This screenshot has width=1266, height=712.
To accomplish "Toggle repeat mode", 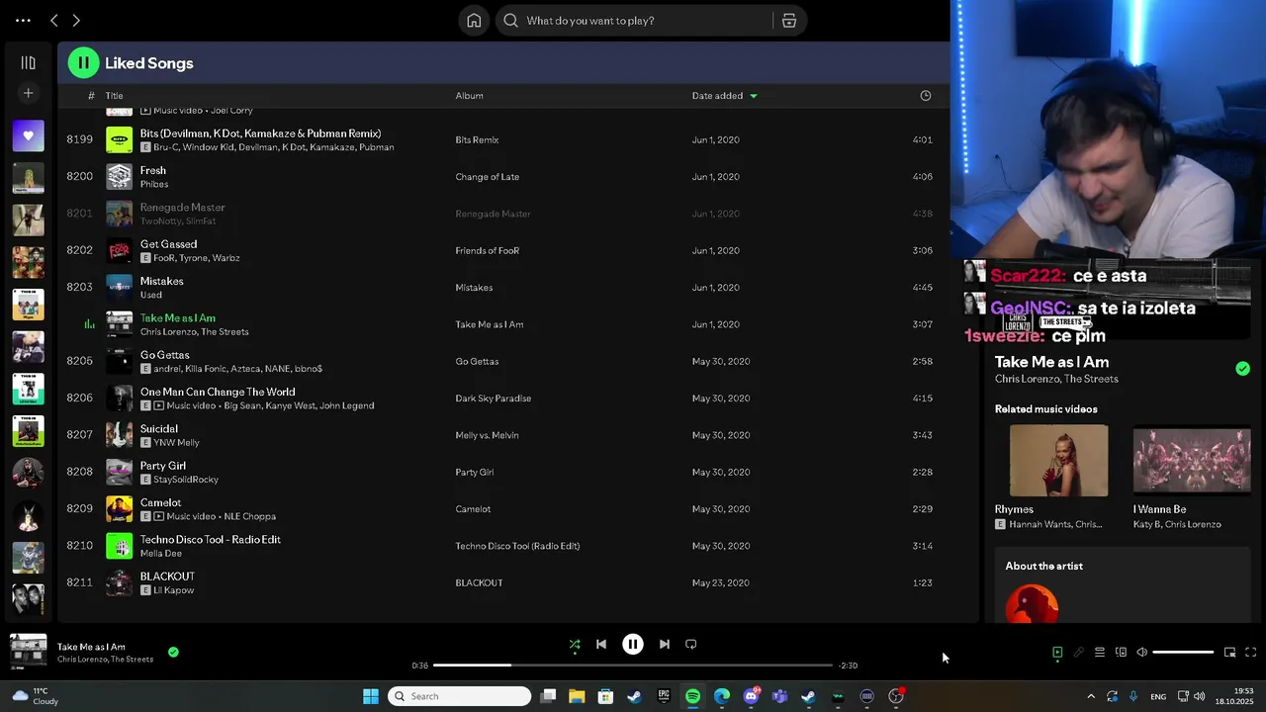I will click(691, 645).
